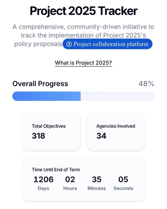This screenshot has height=209, width=167.
Task: Select the Agencies Involved card
Action: tap(116, 132)
